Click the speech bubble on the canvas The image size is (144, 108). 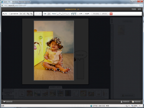click(x=81, y=55)
